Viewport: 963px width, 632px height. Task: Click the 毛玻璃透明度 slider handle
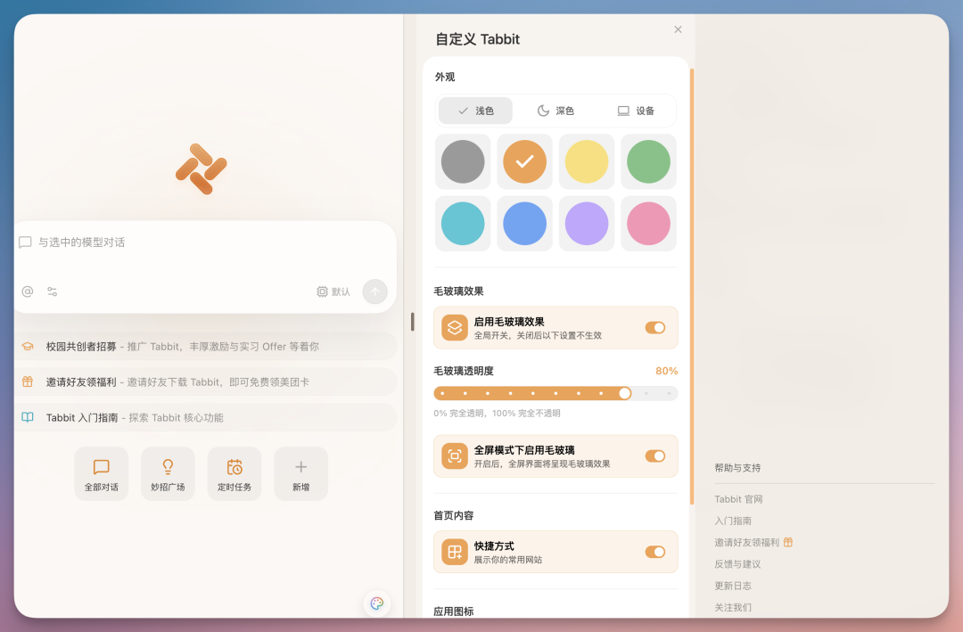pyautogui.click(x=624, y=393)
